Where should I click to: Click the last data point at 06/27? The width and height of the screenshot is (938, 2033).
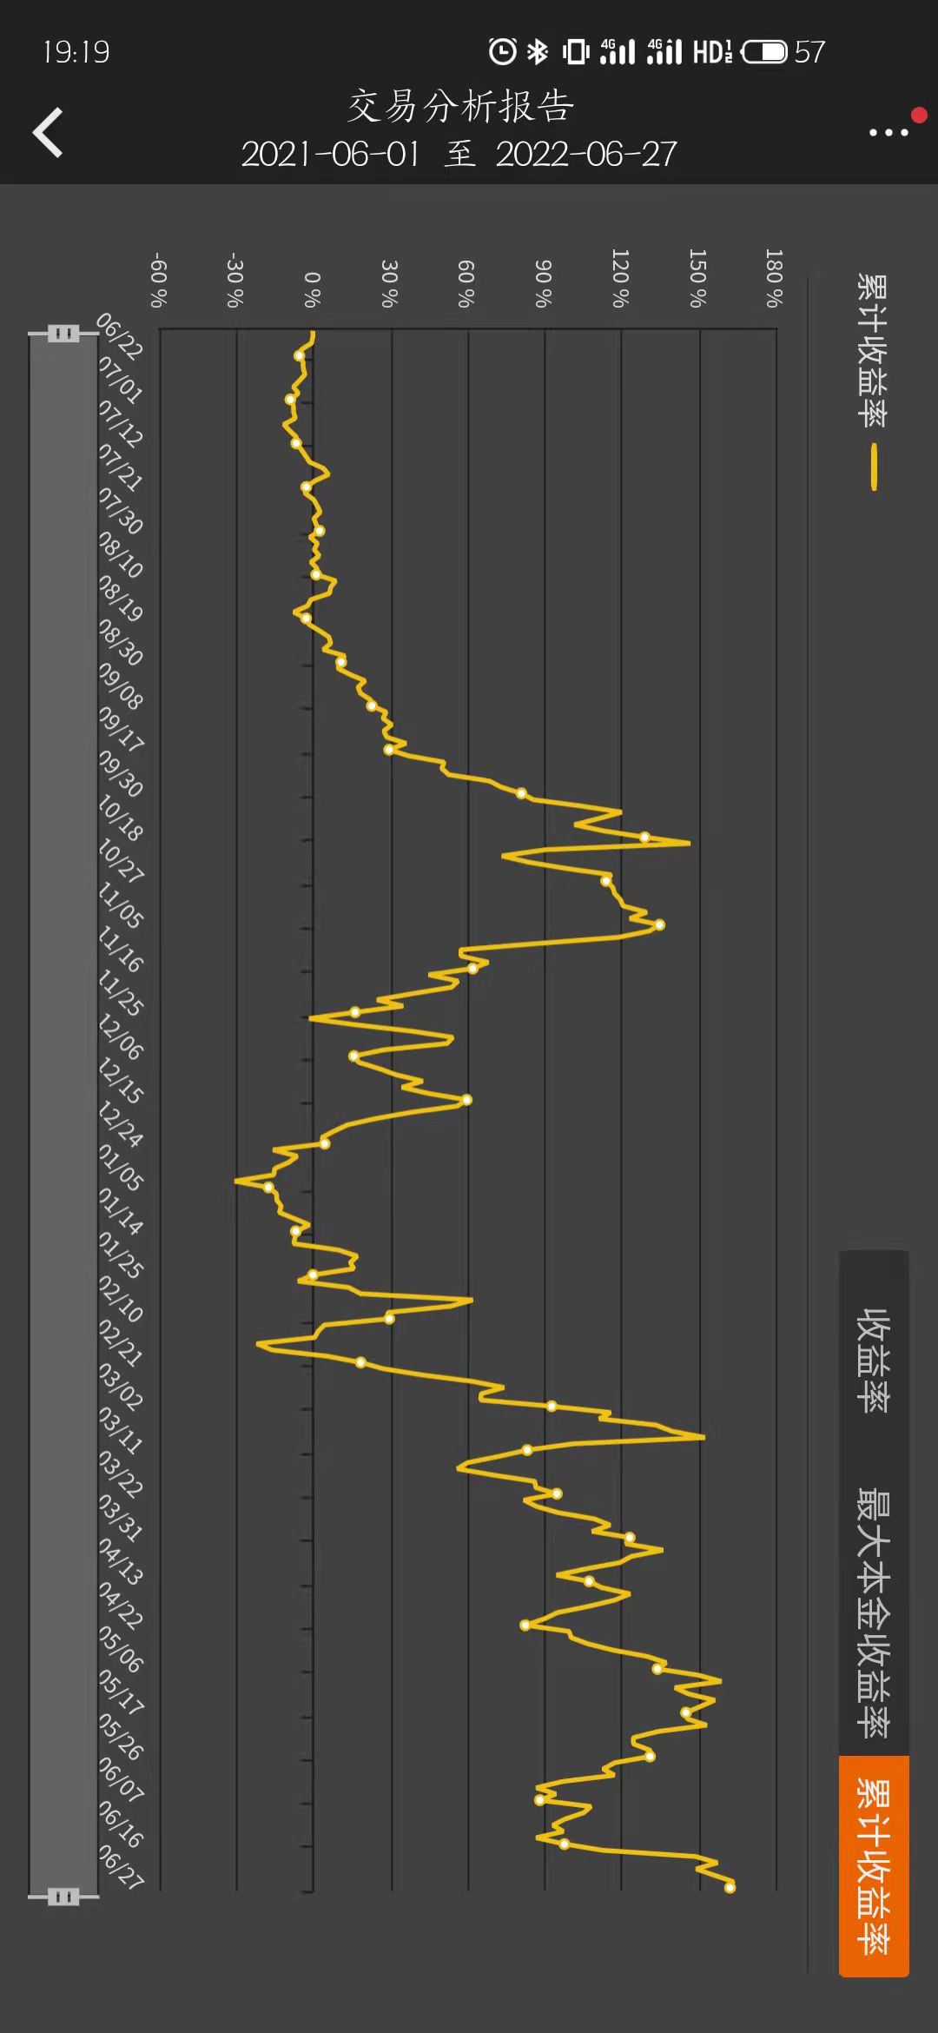point(730,1887)
